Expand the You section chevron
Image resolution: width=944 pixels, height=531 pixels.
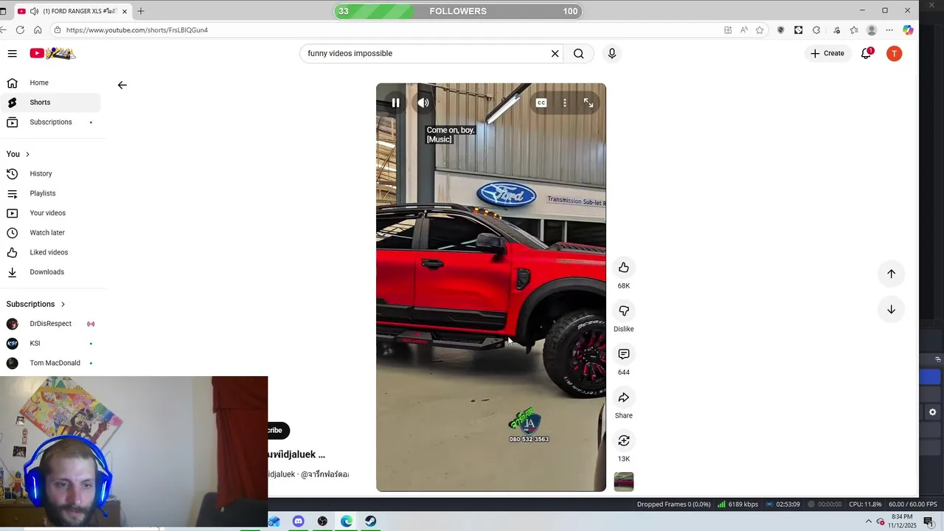point(27,154)
